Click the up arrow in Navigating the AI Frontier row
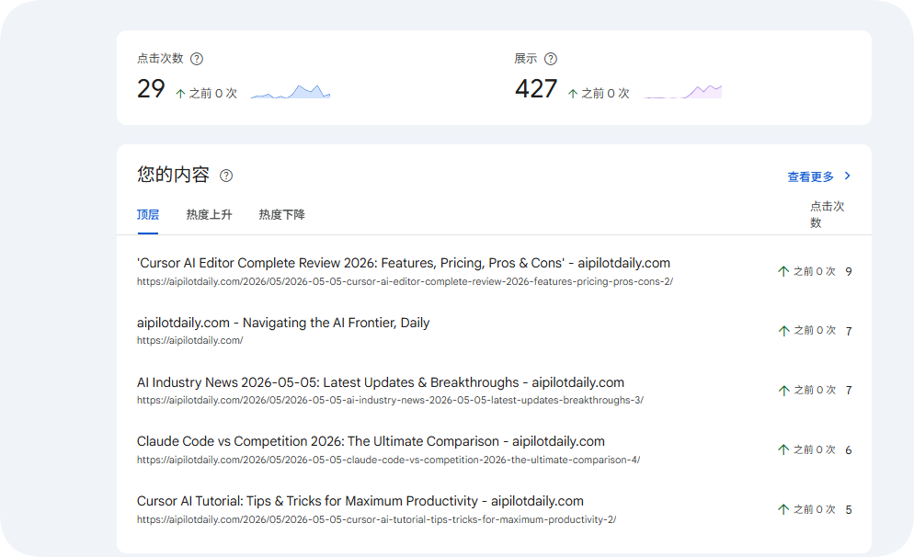The height and width of the screenshot is (557, 914). point(783,331)
